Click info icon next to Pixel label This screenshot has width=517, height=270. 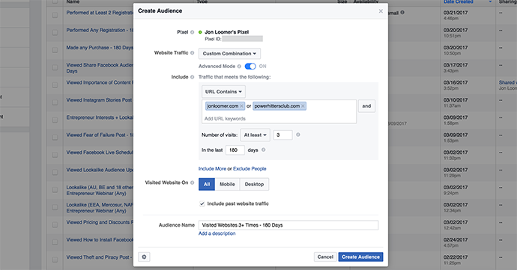193,32
